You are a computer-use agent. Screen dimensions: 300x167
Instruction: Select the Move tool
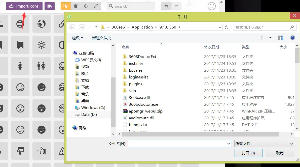[86, 6]
